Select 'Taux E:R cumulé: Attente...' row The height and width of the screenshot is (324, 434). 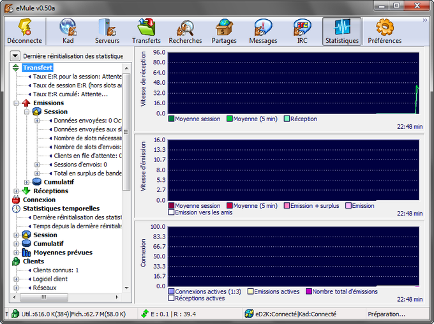point(70,94)
